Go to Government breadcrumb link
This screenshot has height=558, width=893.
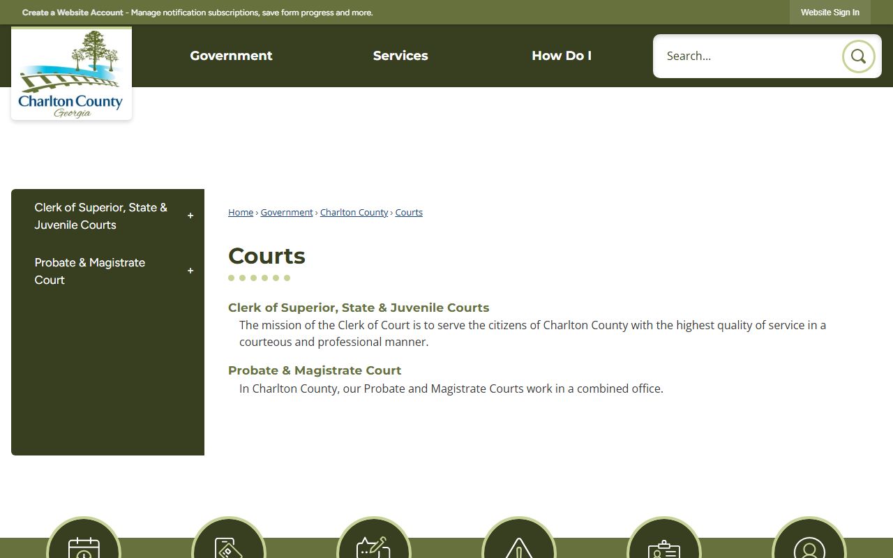pos(287,212)
